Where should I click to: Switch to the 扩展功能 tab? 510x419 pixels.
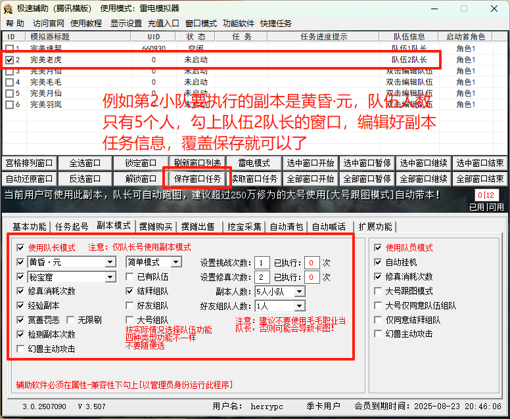(375, 227)
